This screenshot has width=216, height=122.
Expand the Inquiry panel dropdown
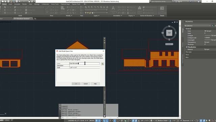click(131, 16)
